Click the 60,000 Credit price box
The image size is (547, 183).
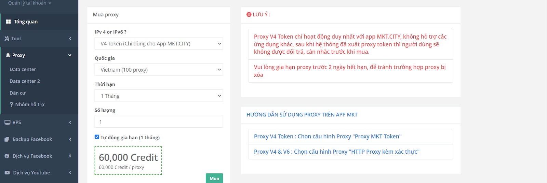pos(128,161)
